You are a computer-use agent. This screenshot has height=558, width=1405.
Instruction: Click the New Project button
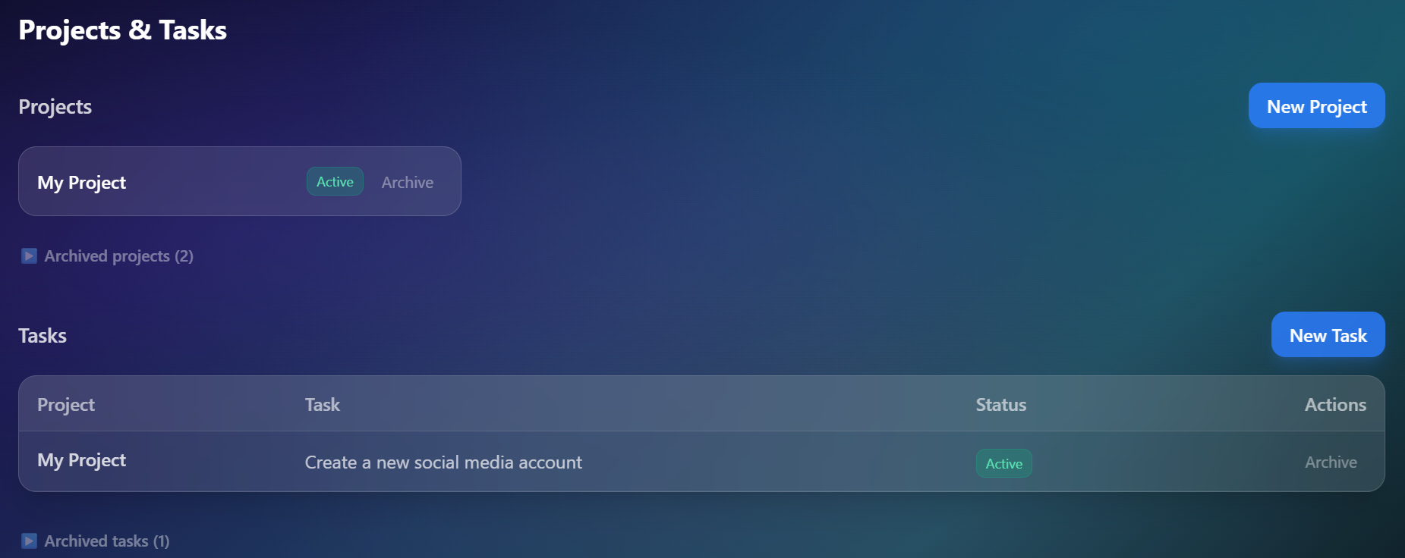(1316, 105)
